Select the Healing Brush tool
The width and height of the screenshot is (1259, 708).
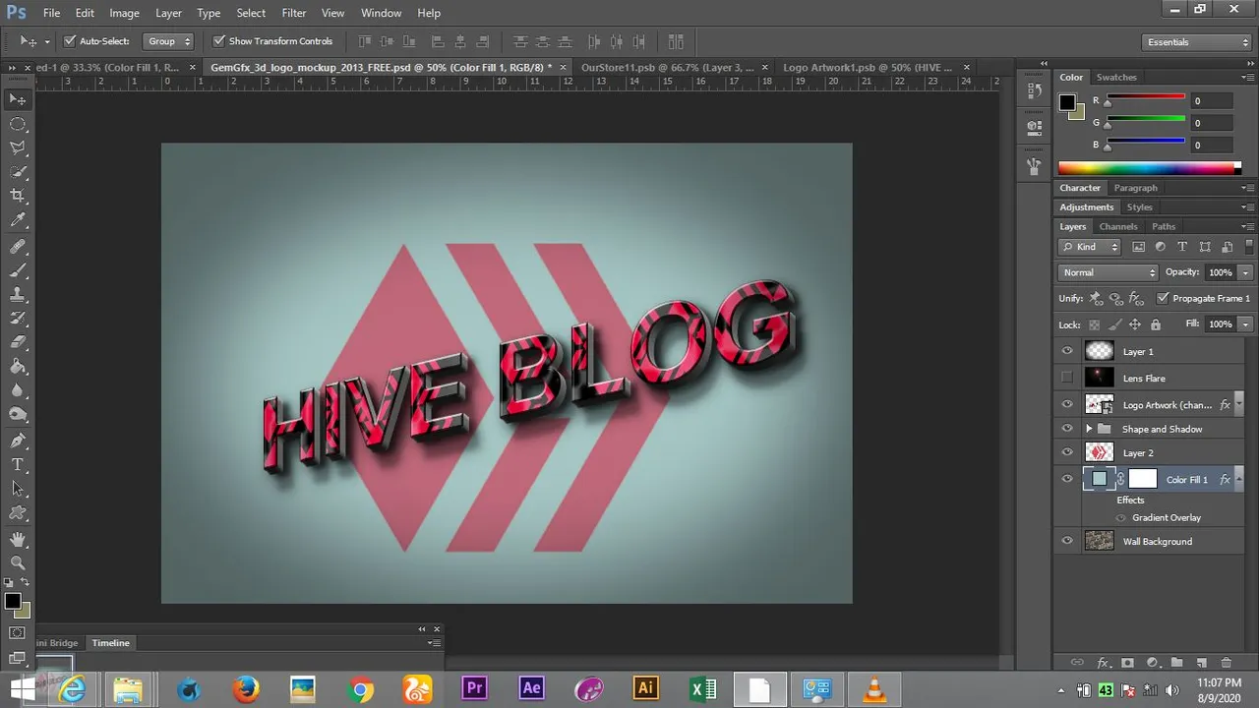[x=18, y=246]
